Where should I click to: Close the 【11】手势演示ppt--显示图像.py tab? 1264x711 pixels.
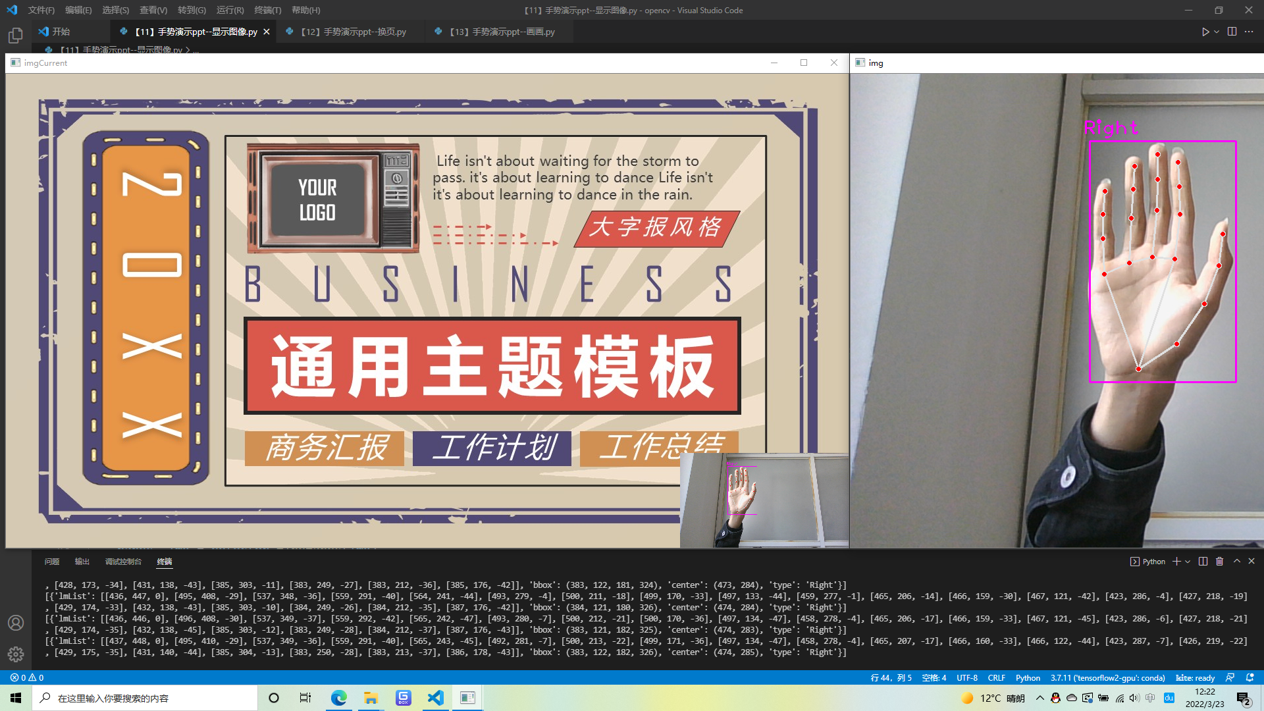click(267, 32)
